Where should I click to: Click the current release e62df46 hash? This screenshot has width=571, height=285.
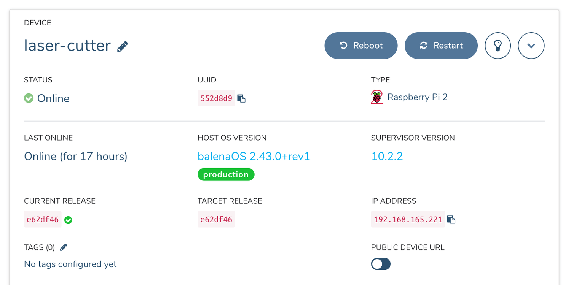coord(43,219)
